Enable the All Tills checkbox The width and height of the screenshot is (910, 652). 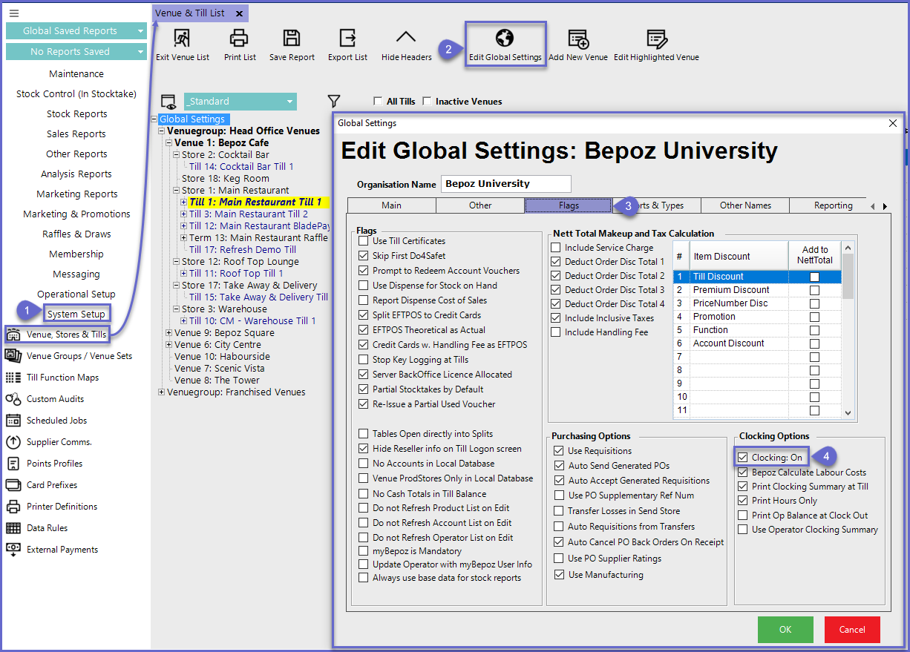click(378, 102)
